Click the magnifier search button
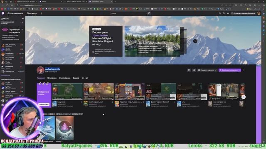Viewport: 266px width, 149px height. (x=149, y=13)
